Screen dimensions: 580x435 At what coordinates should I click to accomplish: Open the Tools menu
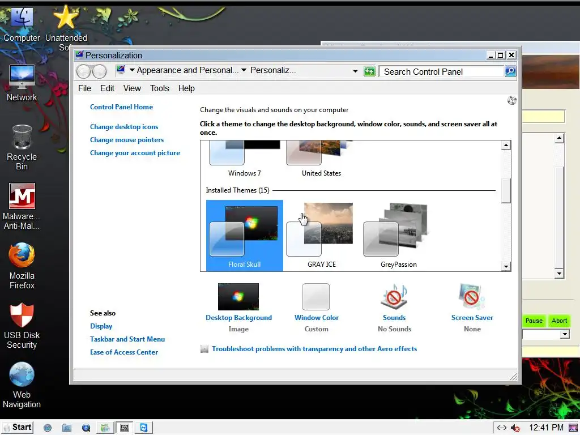(159, 88)
